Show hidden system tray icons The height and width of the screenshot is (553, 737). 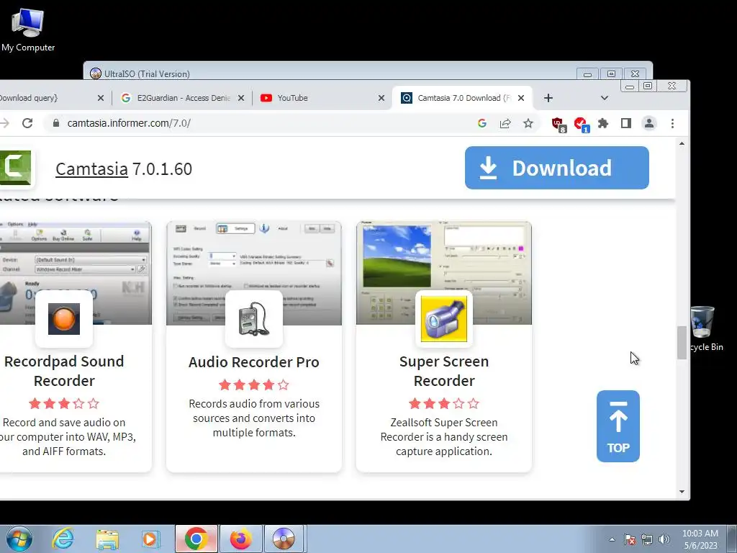612,539
